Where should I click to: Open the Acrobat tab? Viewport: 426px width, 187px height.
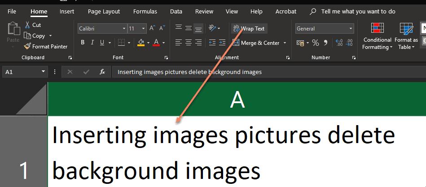click(x=286, y=11)
